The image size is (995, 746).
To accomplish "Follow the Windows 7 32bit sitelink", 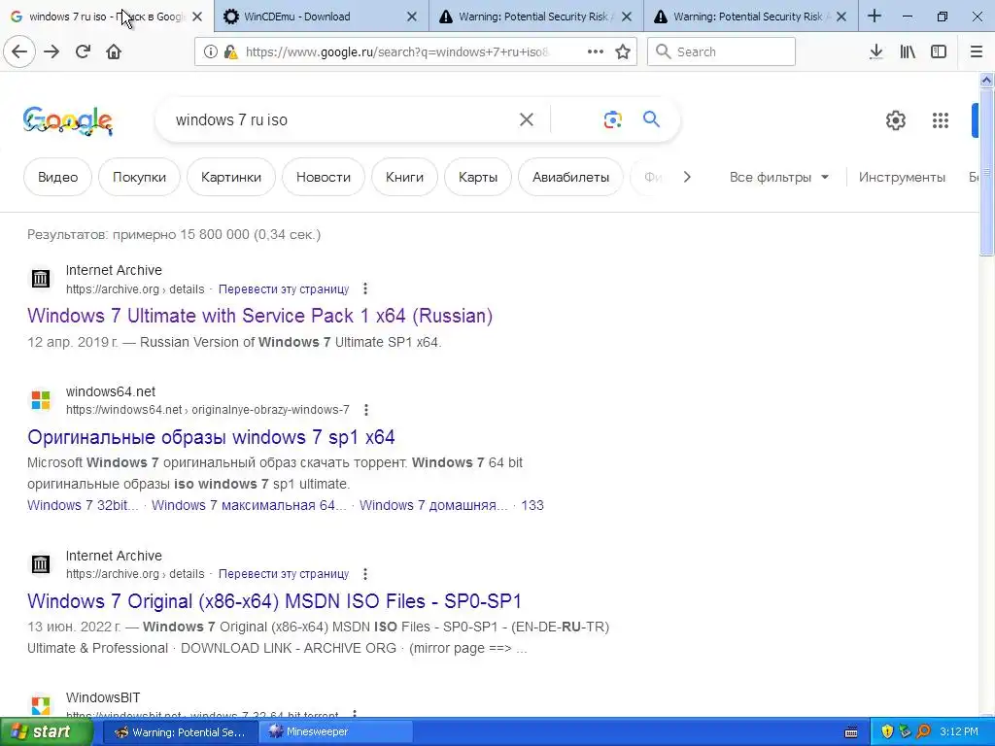I will [83, 505].
